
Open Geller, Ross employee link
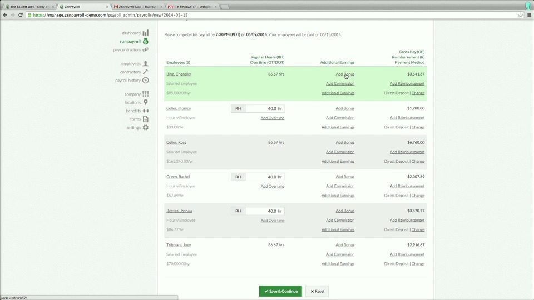coord(176,142)
